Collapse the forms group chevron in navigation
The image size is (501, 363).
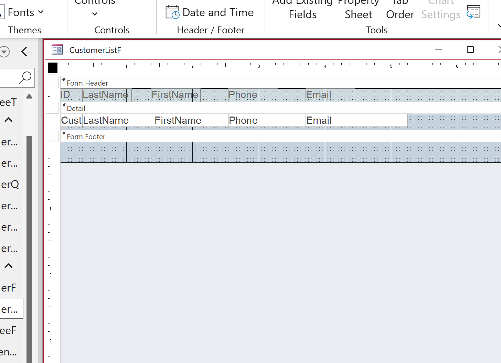point(9,266)
